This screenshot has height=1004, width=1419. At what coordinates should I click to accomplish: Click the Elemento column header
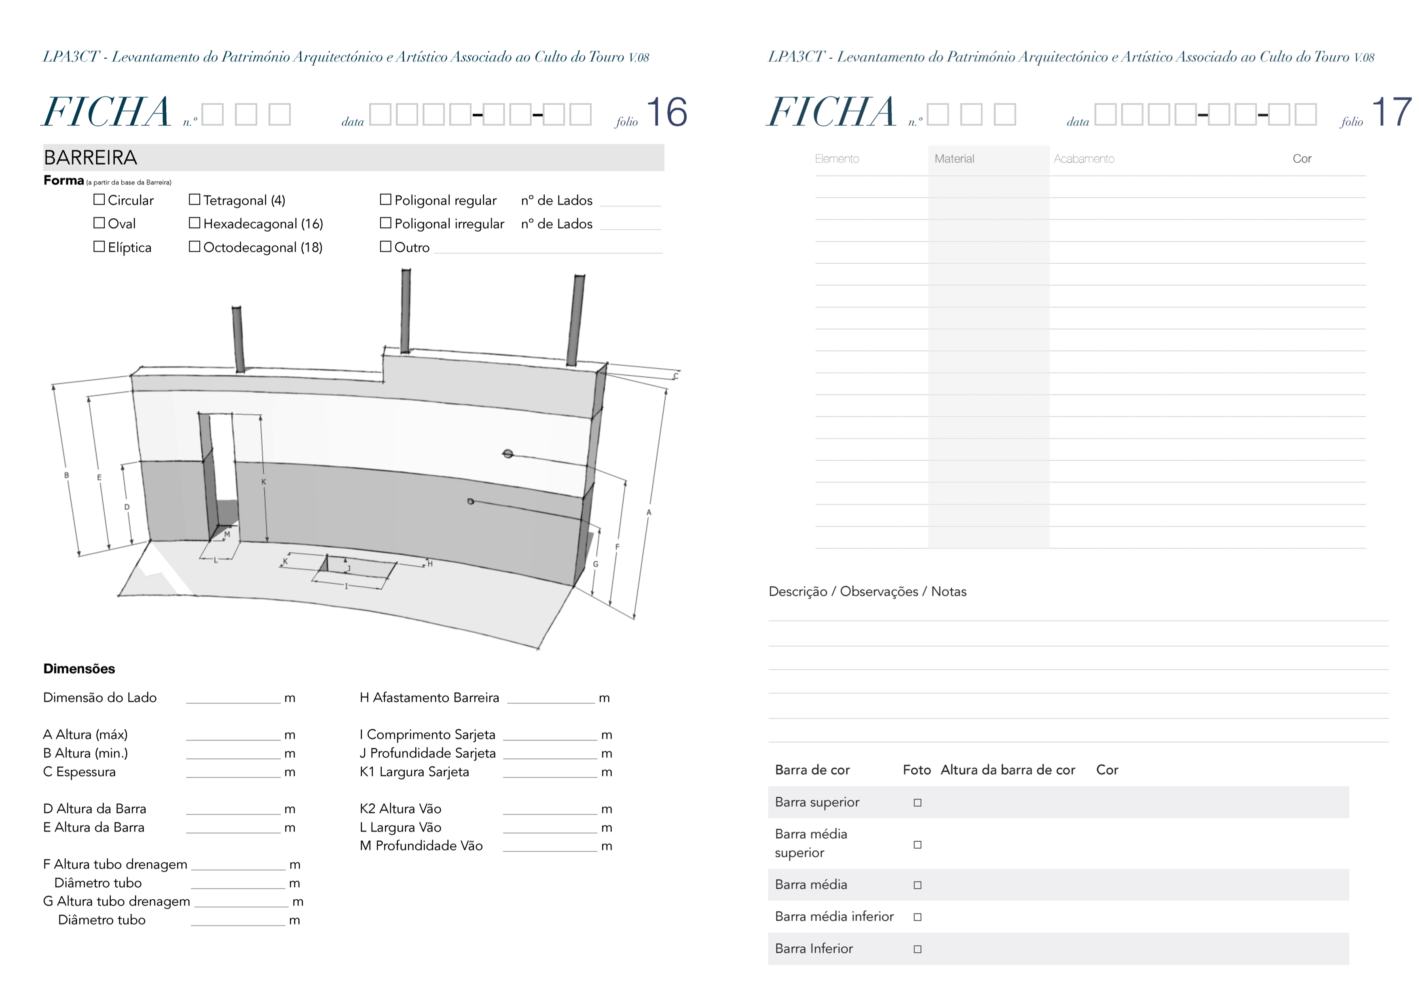[x=837, y=159]
